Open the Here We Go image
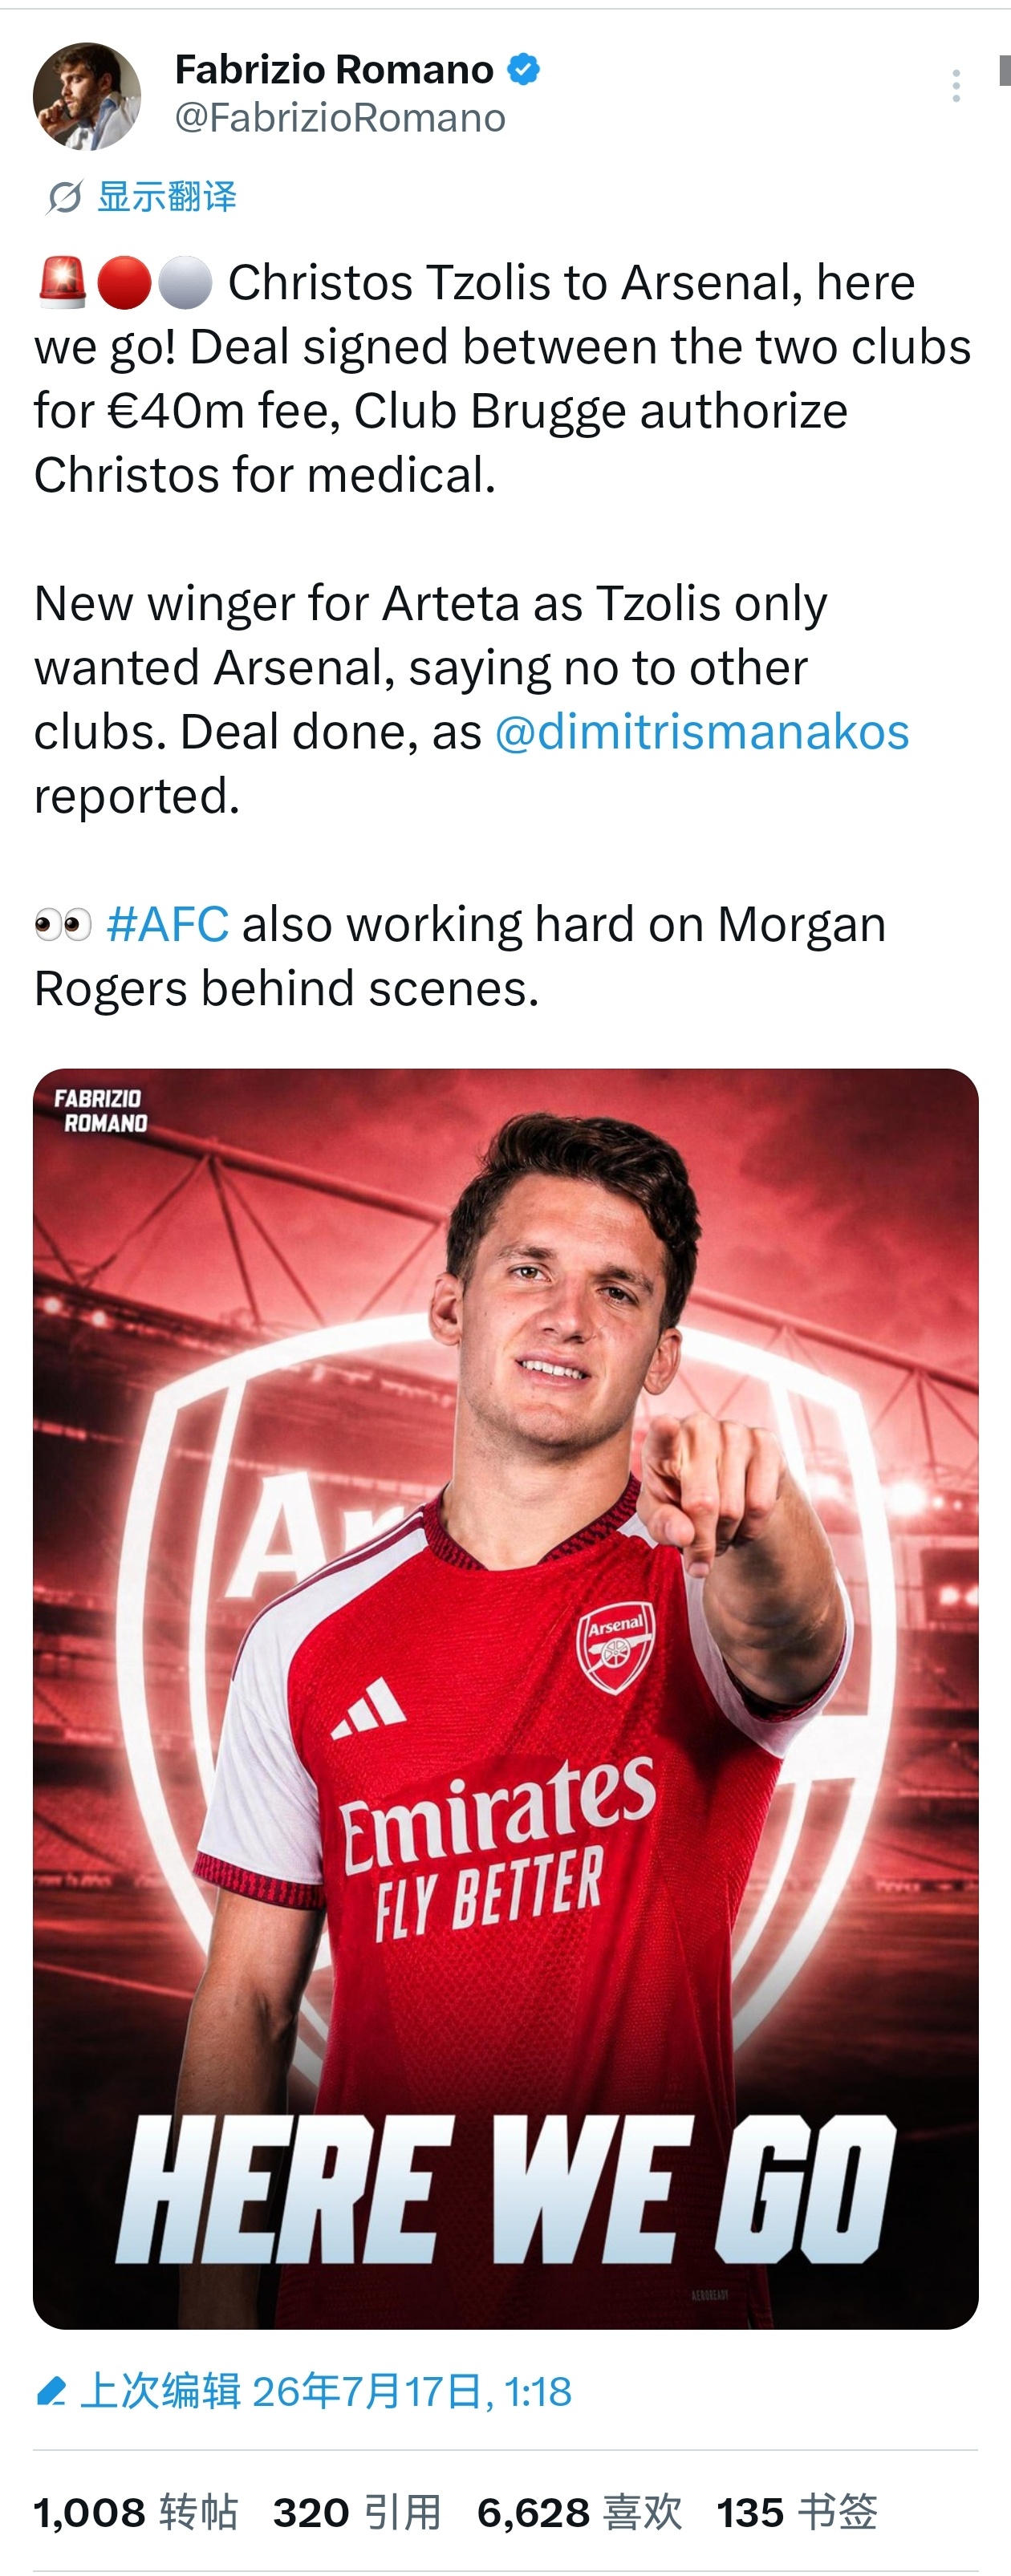1011x2576 pixels. click(x=506, y=1699)
